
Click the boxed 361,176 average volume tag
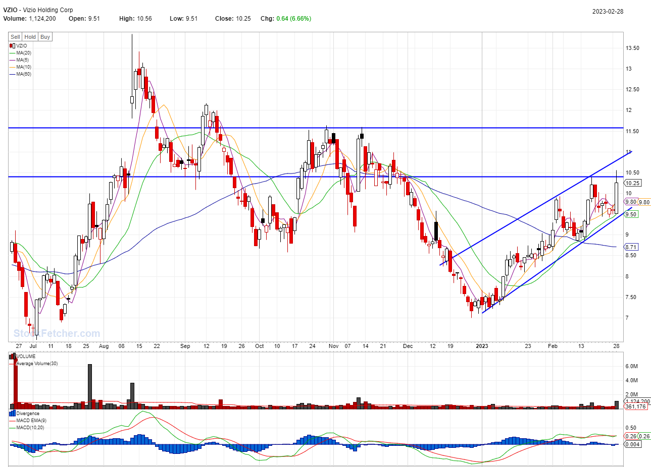pyautogui.click(x=636, y=406)
